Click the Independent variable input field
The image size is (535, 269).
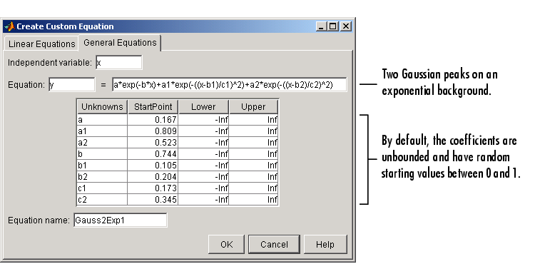pyautogui.click(x=118, y=63)
